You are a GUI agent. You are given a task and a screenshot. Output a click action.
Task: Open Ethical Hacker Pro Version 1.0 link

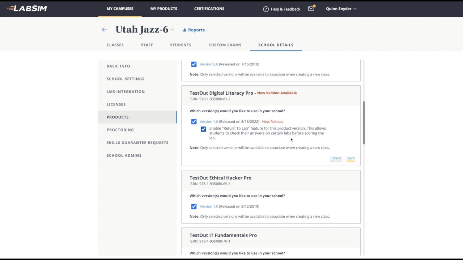click(x=209, y=207)
